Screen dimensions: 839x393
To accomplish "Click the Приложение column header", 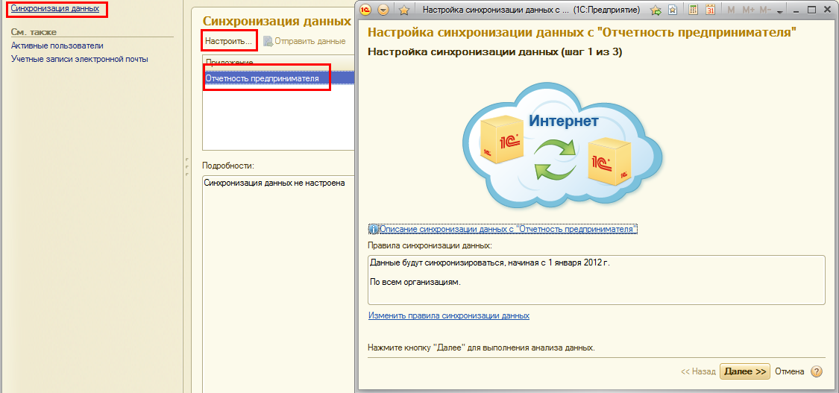I will [x=278, y=61].
